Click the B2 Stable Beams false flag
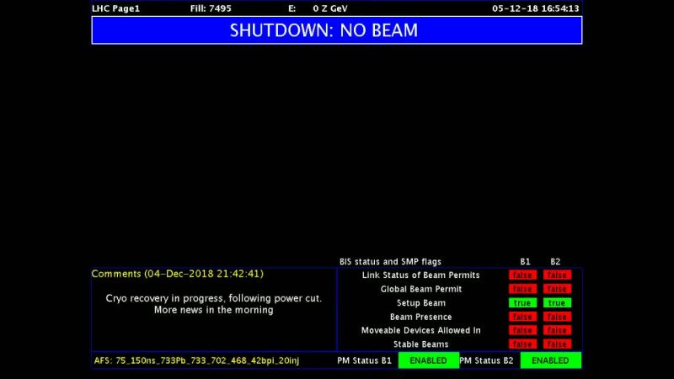Viewport: 674px width, 379px height. click(556, 344)
